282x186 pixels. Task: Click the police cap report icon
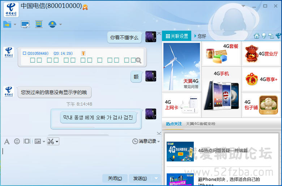click(x=52, y=24)
